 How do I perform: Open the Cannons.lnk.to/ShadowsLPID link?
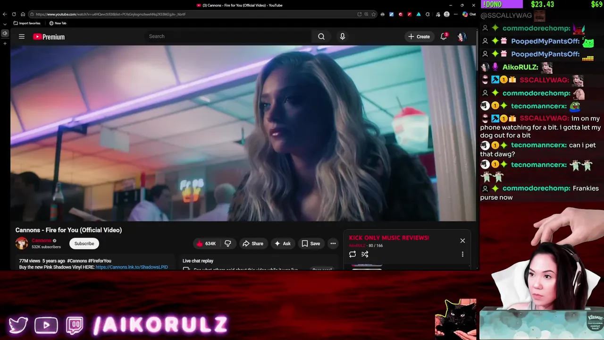point(132,267)
